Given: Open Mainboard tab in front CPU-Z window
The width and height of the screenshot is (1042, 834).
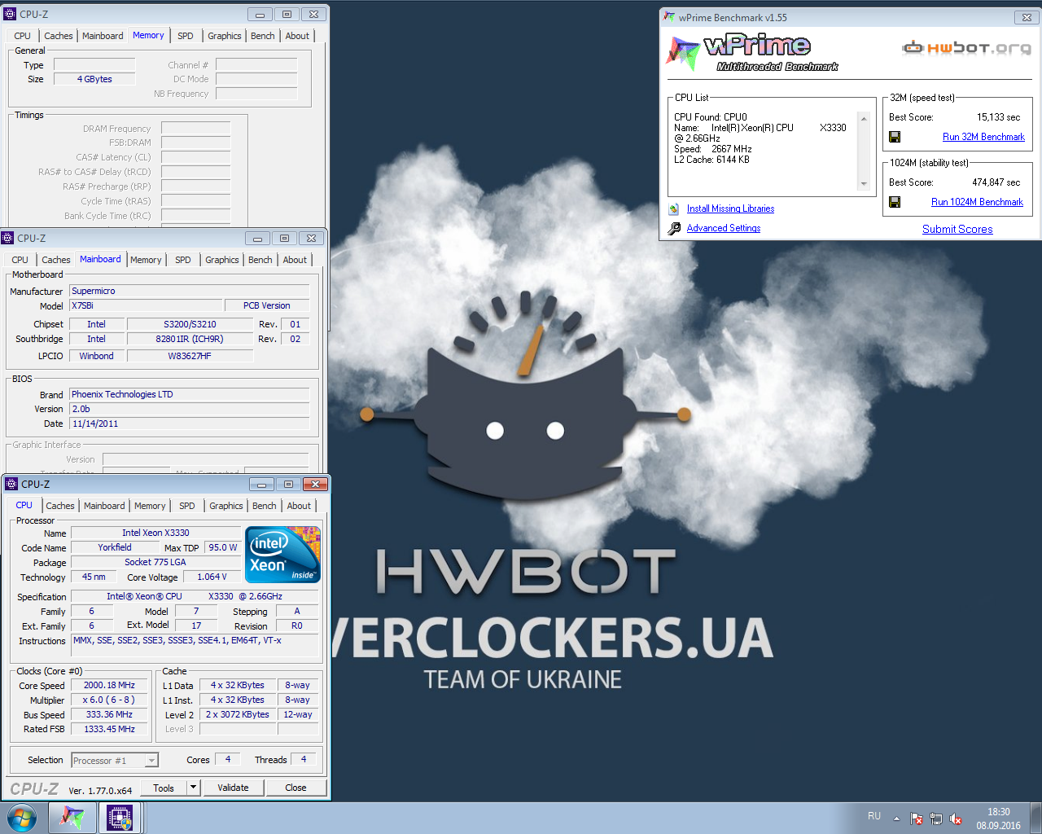Looking at the screenshot, I should coord(104,506).
